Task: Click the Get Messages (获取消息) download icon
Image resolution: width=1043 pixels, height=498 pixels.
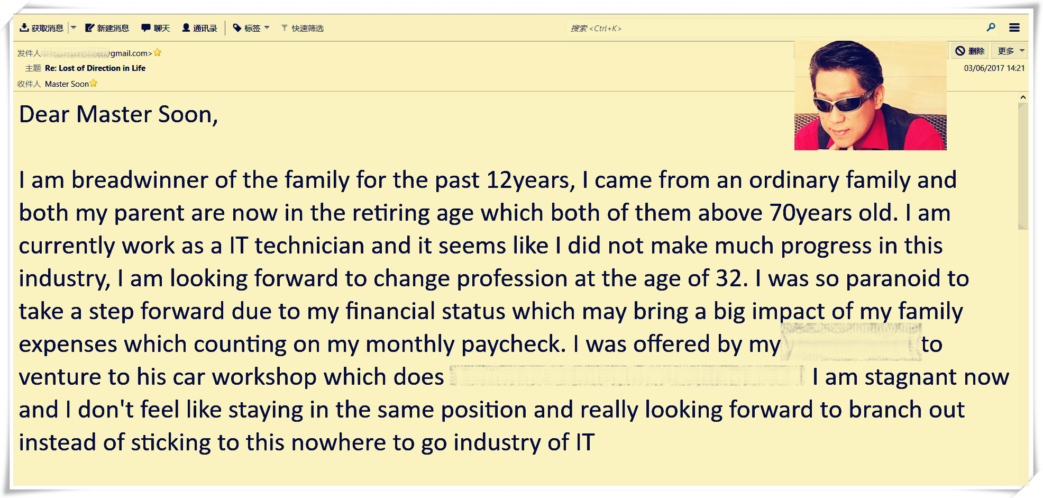Action: [x=24, y=28]
